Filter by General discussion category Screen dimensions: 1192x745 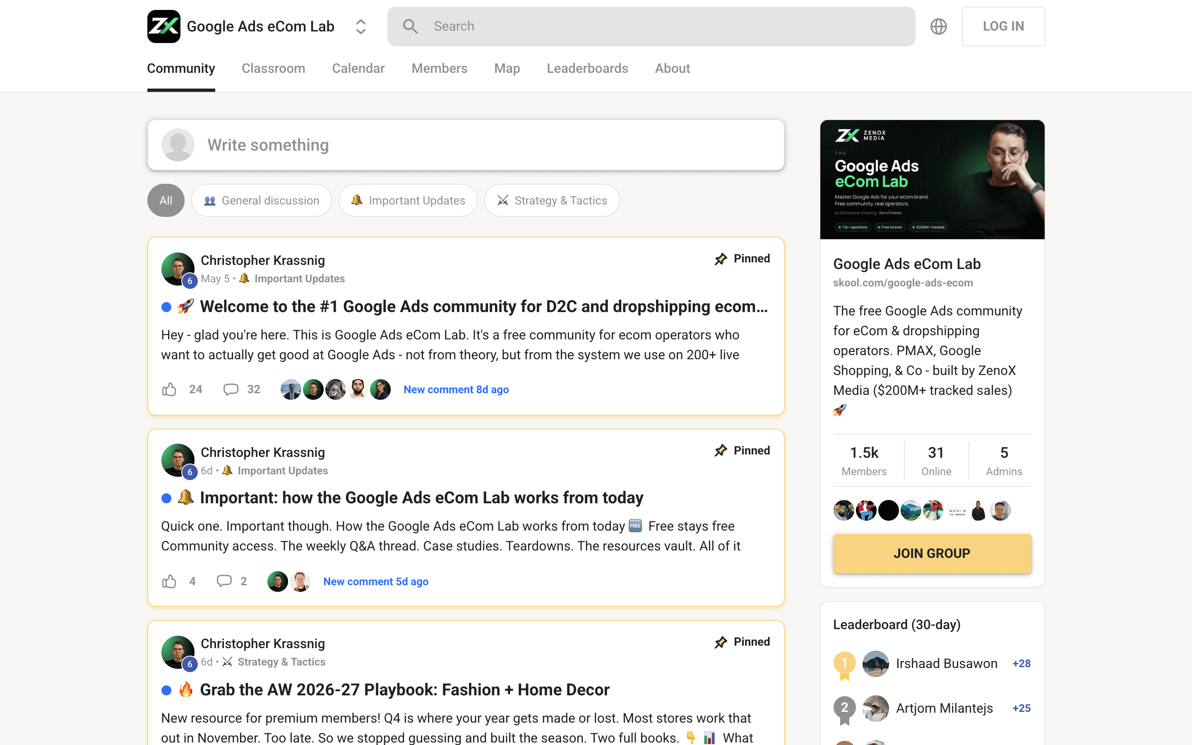pyautogui.click(x=262, y=201)
